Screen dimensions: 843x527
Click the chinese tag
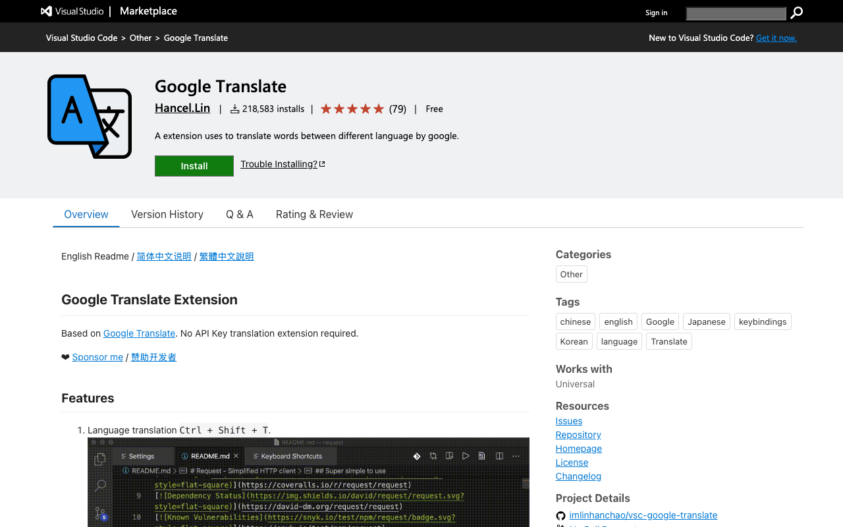point(576,321)
